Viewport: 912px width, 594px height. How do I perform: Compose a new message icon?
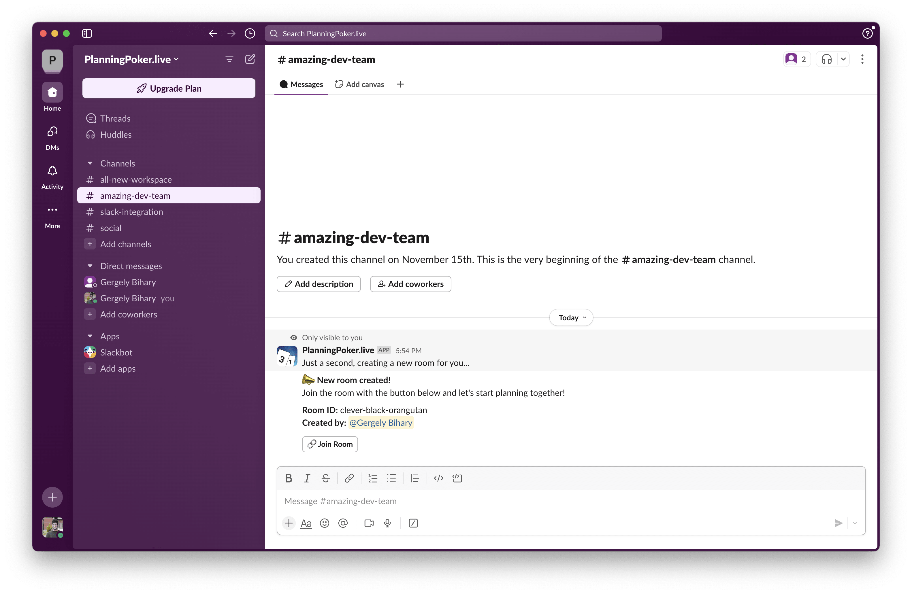click(250, 59)
